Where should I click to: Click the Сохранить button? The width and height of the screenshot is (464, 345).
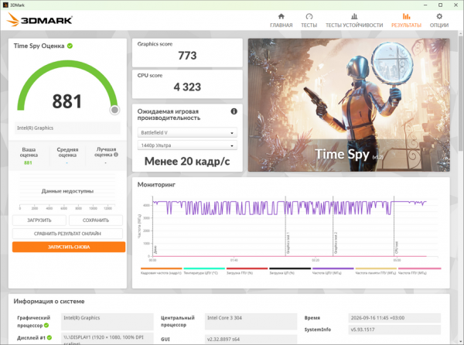96,220
